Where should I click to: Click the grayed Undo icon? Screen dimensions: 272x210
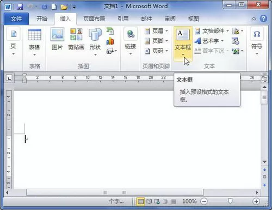(30, 7)
